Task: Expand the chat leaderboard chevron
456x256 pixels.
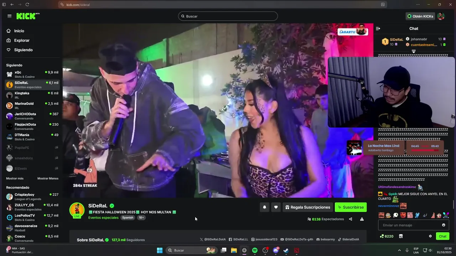Action: (414, 52)
